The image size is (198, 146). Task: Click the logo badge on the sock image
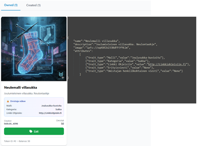61,75
